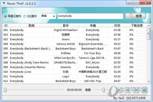Image resolution: width=153 pixels, height=102 pixels.
Task: Select row 011 Everybody by Logic
Action: (74, 76)
